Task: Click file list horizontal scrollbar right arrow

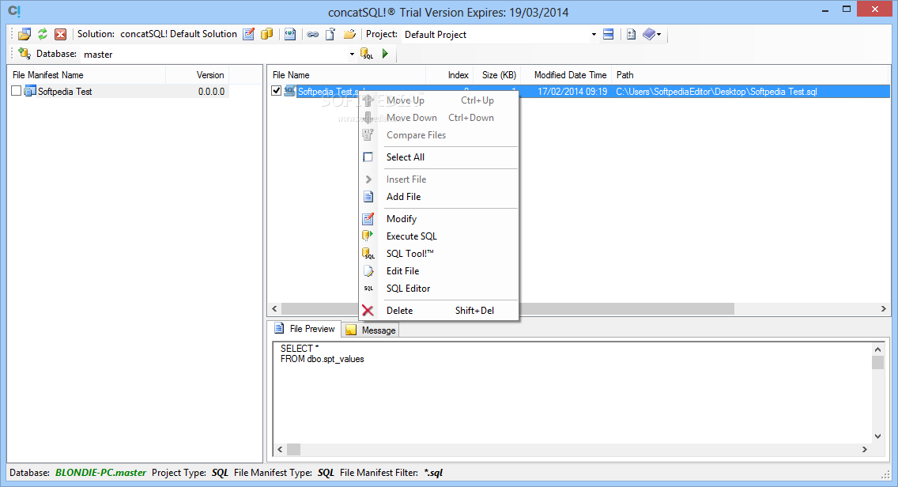Action: coord(883,309)
